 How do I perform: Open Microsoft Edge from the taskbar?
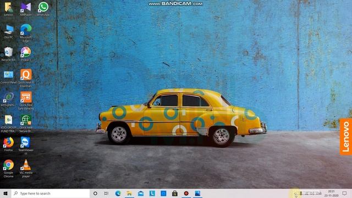118,193
